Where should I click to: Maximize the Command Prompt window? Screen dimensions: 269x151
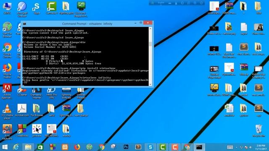[141, 23]
